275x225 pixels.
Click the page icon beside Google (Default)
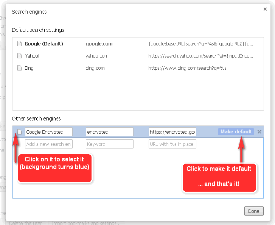point(20,44)
